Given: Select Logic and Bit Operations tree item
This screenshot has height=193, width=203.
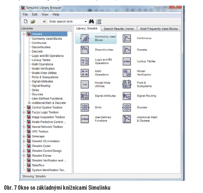Looking at the screenshot, I should (48, 56).
